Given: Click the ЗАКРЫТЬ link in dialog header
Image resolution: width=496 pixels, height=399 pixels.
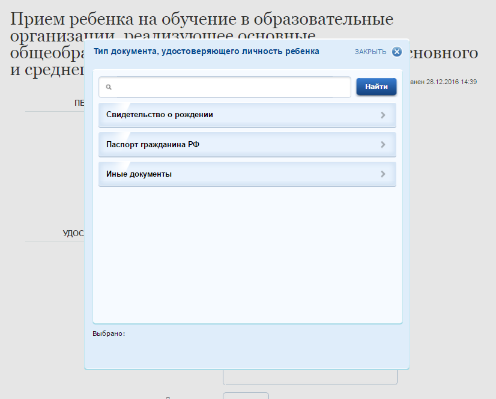Looking at the screenshot, I should (x=370, y=52).
